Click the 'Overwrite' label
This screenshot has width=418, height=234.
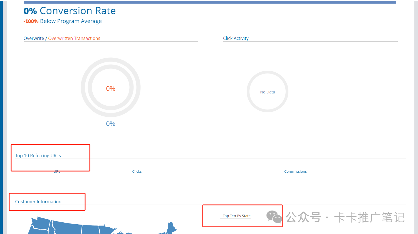pyautogui.click(x=34, y=38)
